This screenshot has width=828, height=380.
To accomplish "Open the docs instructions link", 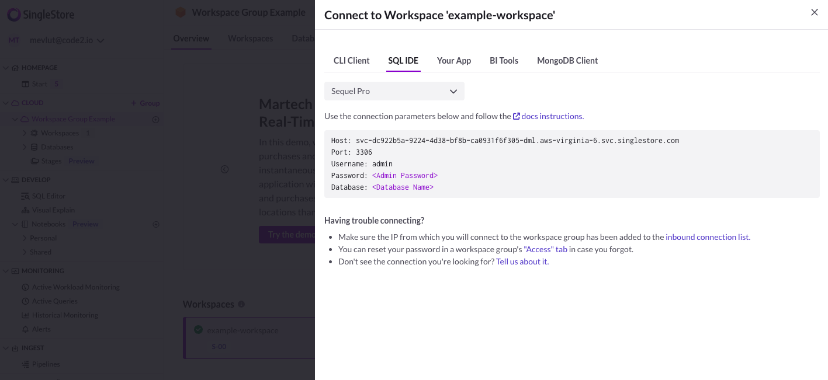I will point(552,116).
